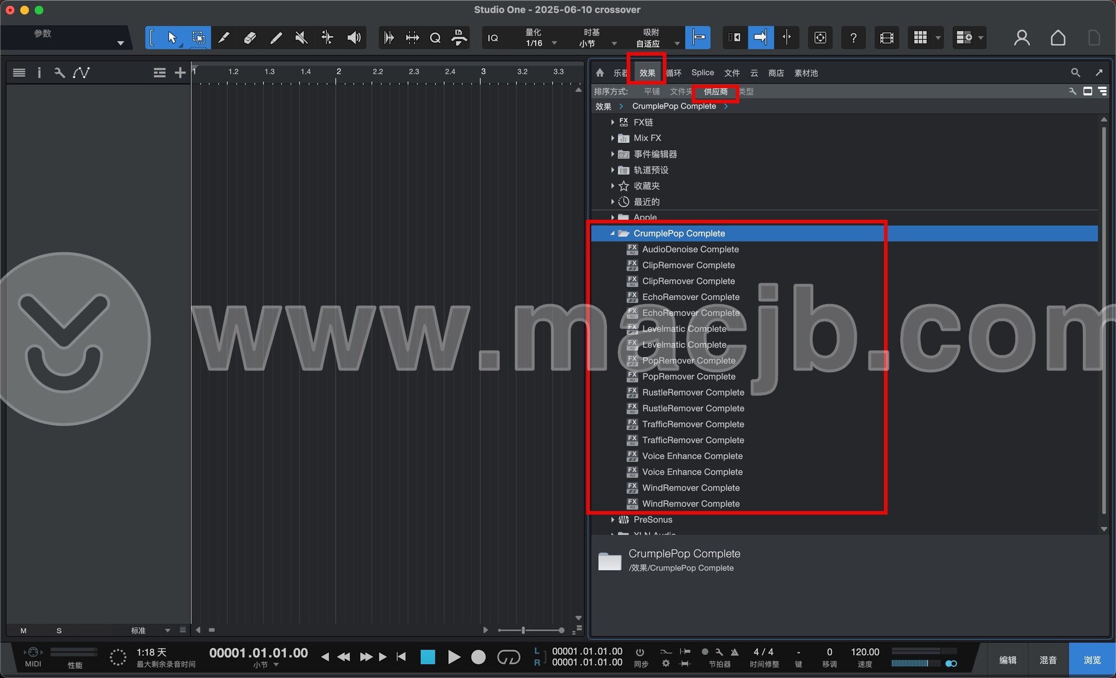The width and height of the screenshot is (1116, 678).
Task: Click the IQ input quantize button
Action: pos(493,38)
